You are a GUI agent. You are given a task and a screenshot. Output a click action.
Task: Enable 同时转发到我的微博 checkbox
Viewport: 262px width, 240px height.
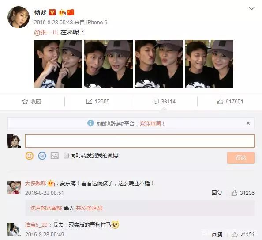click(x=66, y=156)
